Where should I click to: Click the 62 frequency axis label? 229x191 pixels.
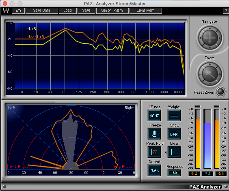tap(64, 92)
